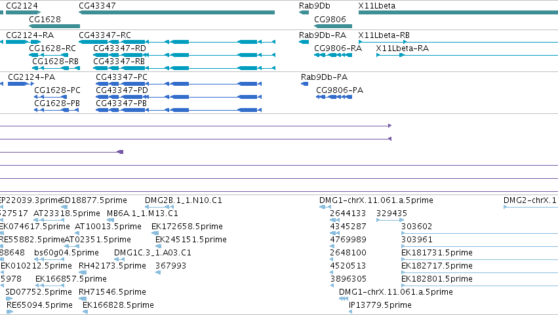Screen dimensions: 558x315
Task: Select EST label EK172658.5prime
Action: (x=187, y=227)
